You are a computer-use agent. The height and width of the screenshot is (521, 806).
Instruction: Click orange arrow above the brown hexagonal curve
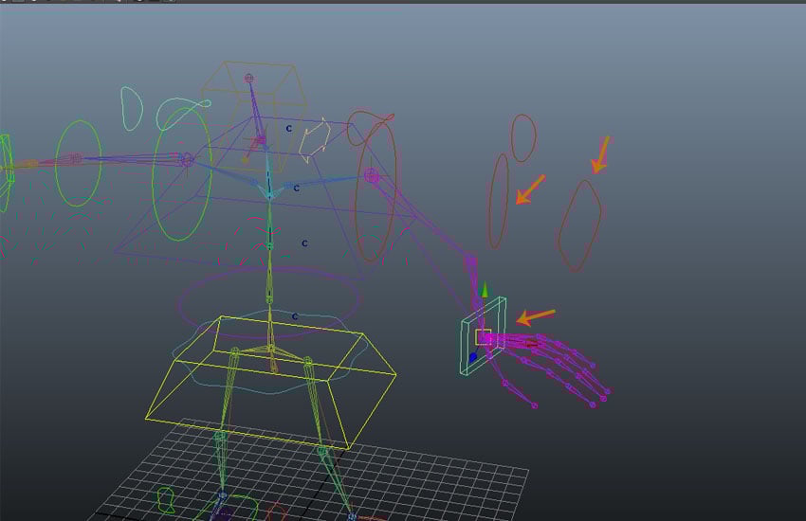point(600,154)
